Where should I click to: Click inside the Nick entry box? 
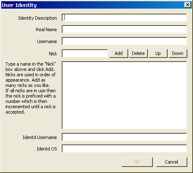tap(85, 53)
